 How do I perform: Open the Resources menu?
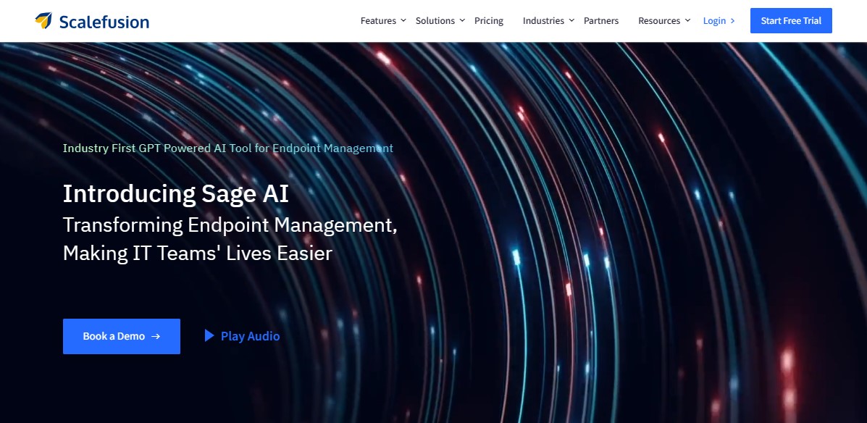[x=659, y=20]
